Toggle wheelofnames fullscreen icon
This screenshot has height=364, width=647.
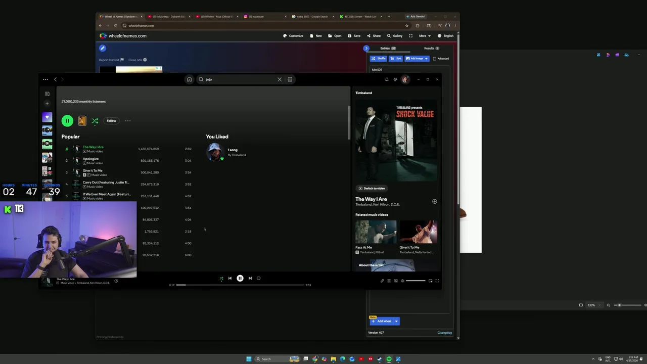point(410,36)
